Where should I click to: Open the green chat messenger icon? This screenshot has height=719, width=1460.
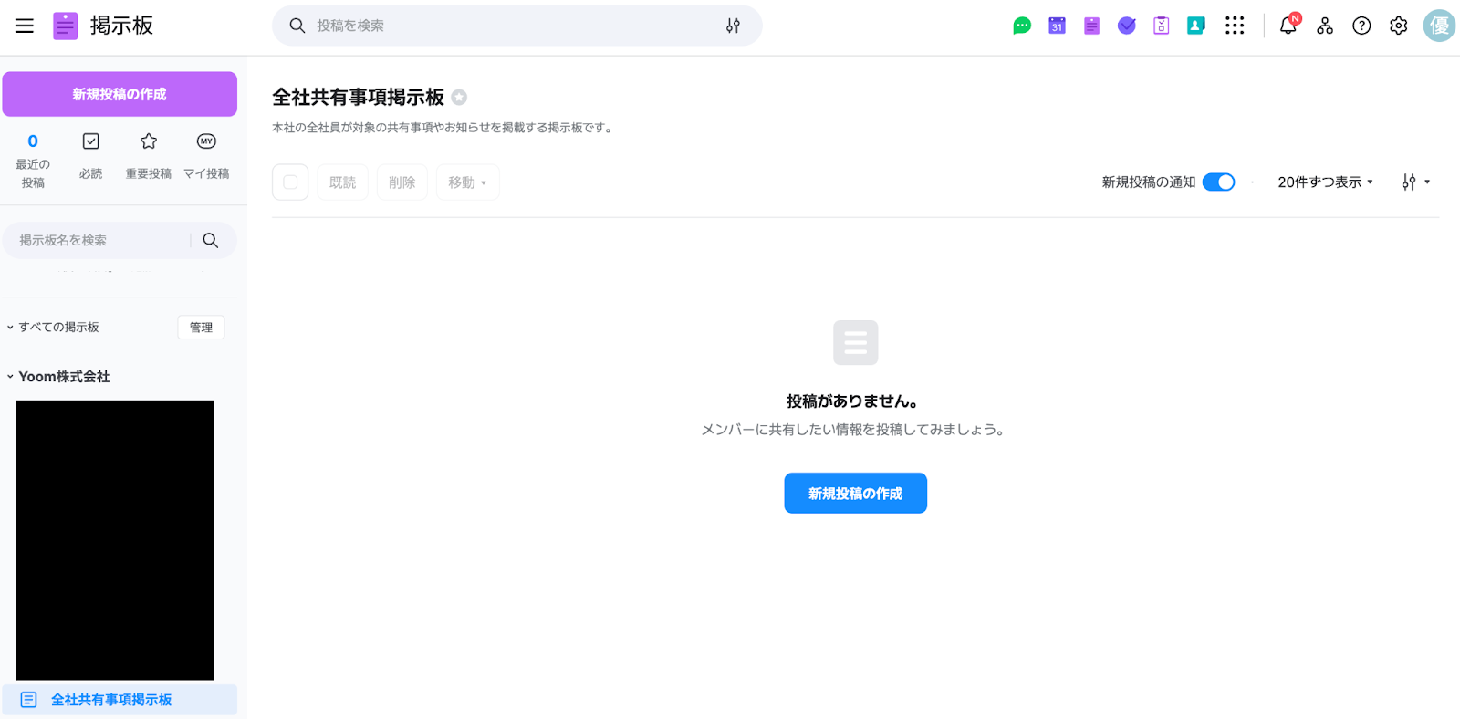click(1022, 26)
